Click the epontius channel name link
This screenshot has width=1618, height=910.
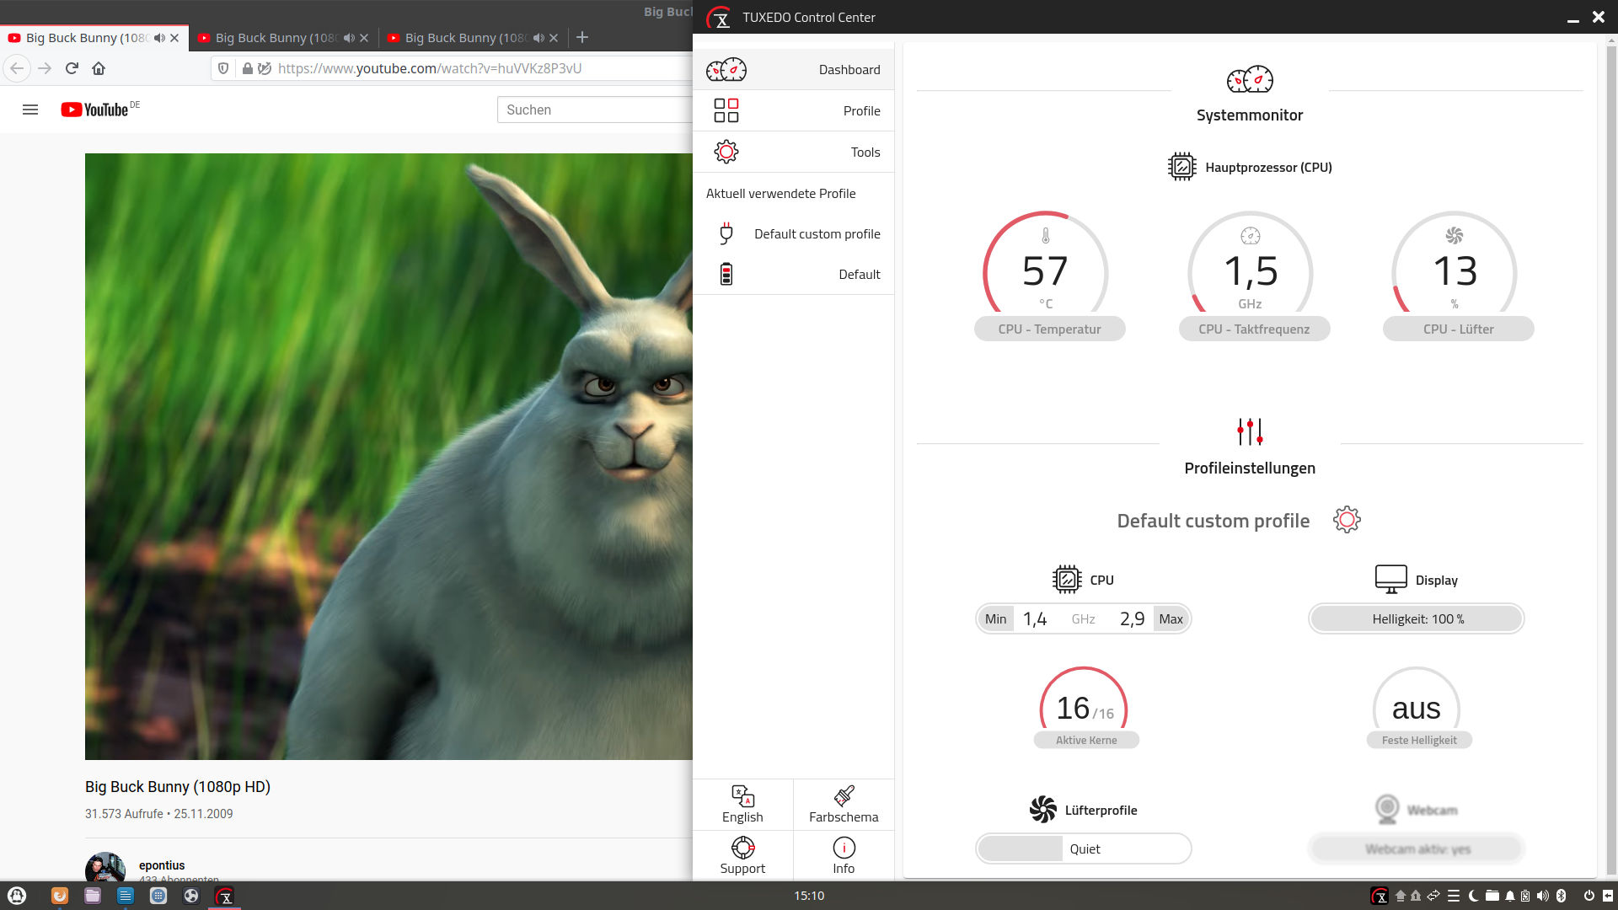pyautogui.click(x=162, y=865)
